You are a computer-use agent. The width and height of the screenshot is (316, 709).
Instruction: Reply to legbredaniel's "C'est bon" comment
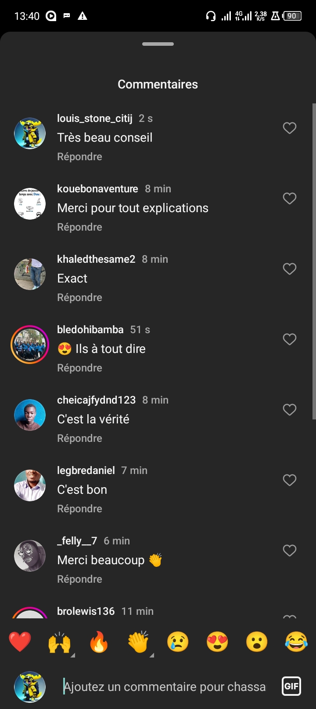point(79,509)
